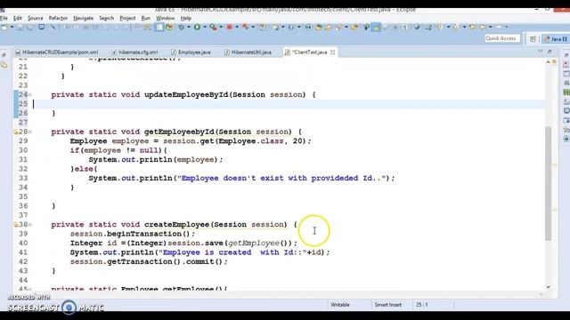Image resolution: width=570 pixels, height=320 pixels.
Task: Toggle Mark Occurrences highlighted icon
Action: (x=377, y=28)
